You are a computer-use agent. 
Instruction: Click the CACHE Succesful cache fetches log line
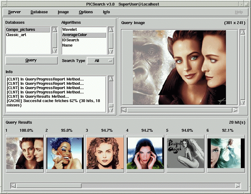(x=53, y=103)
